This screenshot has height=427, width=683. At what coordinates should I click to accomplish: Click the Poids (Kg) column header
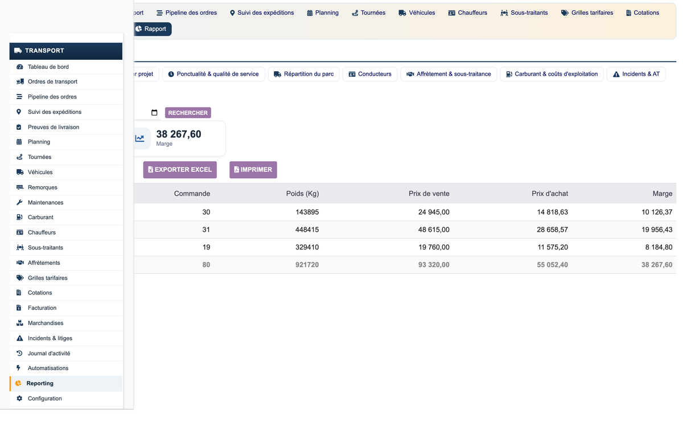(x=302, y=194)
